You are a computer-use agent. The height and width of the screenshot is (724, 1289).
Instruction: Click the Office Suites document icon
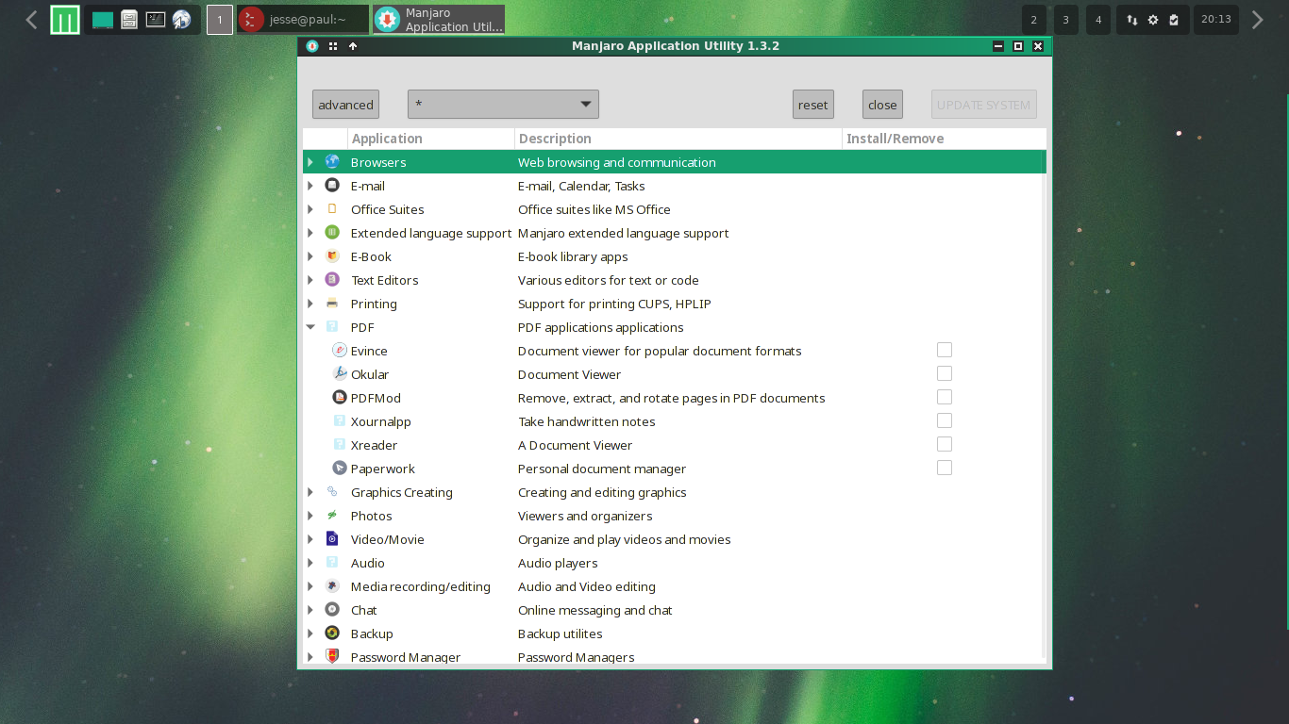332,209
